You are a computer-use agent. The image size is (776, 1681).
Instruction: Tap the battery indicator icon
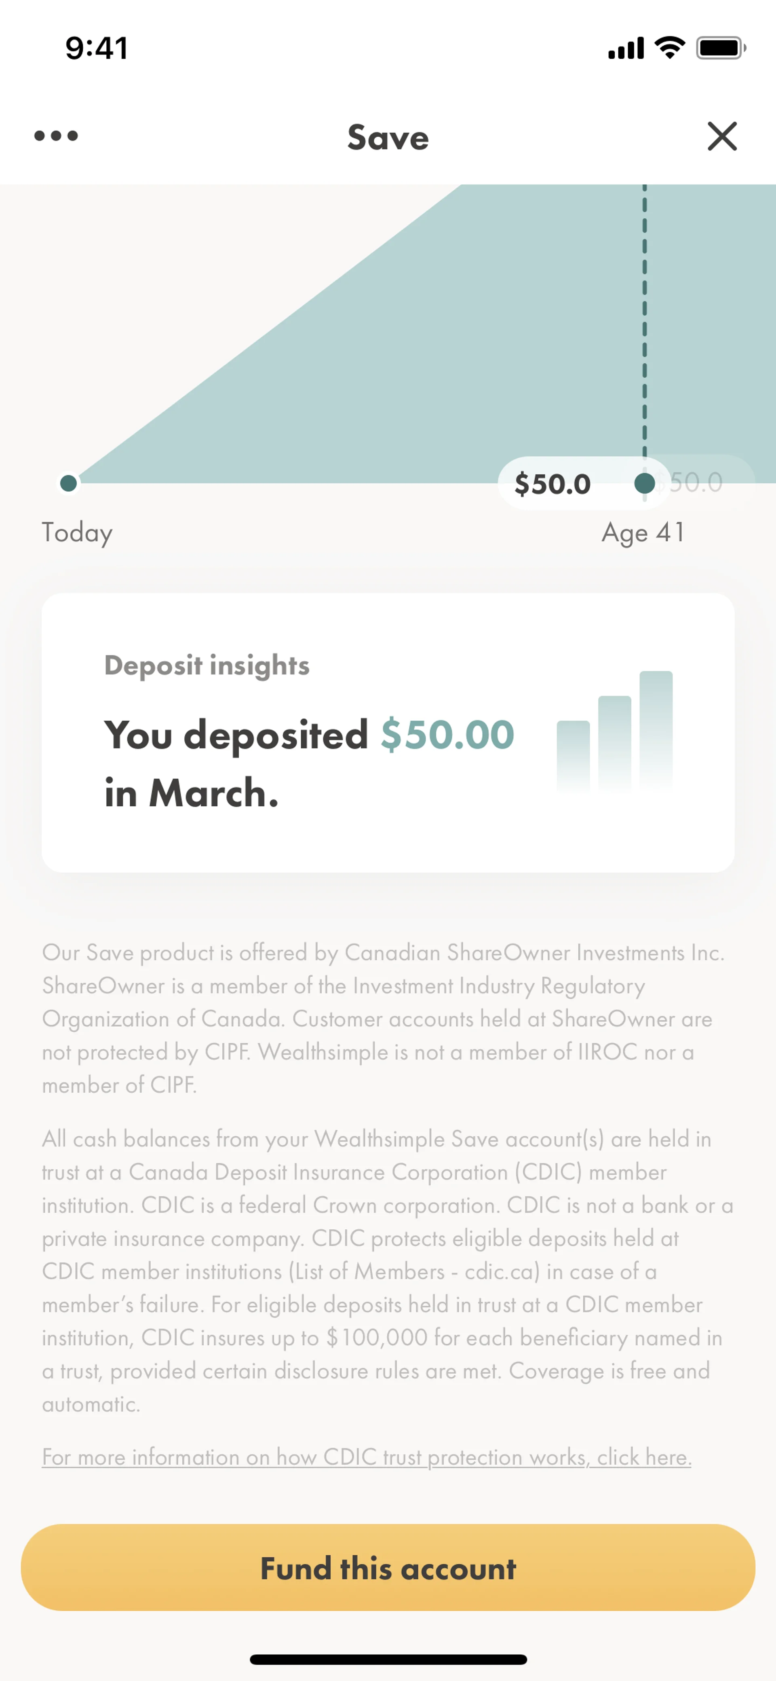point(720,48)
